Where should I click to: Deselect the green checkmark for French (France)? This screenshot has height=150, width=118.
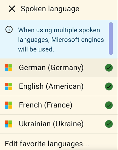coord(109,105)
